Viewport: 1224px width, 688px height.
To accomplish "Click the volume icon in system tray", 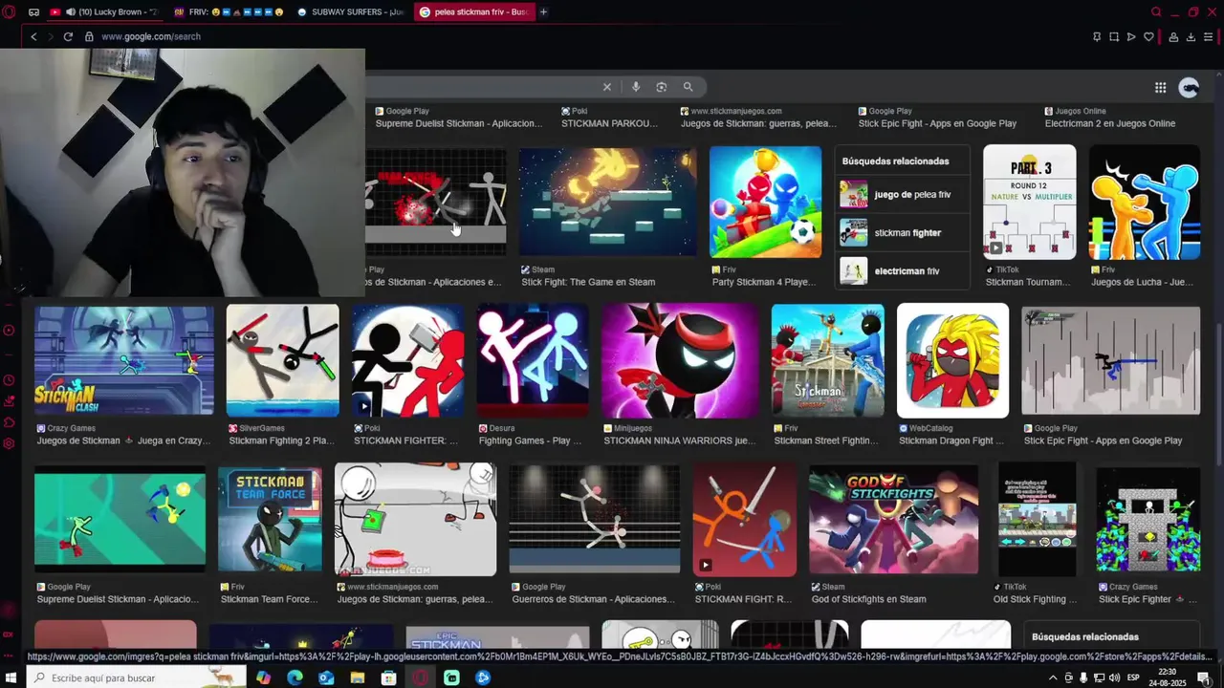I will pyautogui.click(x=1114, y=677).
